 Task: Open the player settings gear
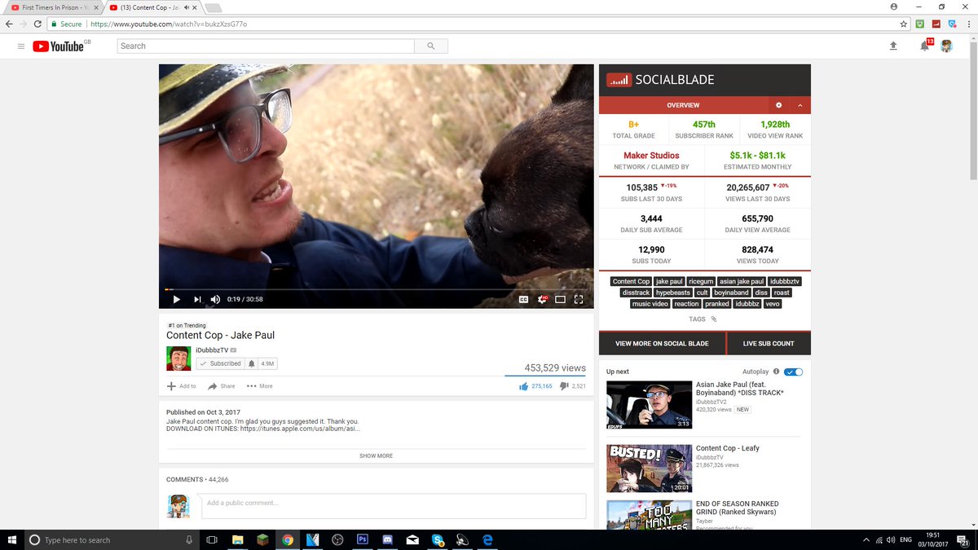[542, 299]
